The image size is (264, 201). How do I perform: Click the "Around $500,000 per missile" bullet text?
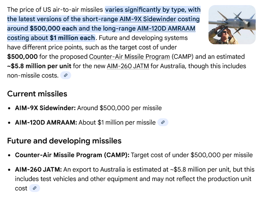119,108
